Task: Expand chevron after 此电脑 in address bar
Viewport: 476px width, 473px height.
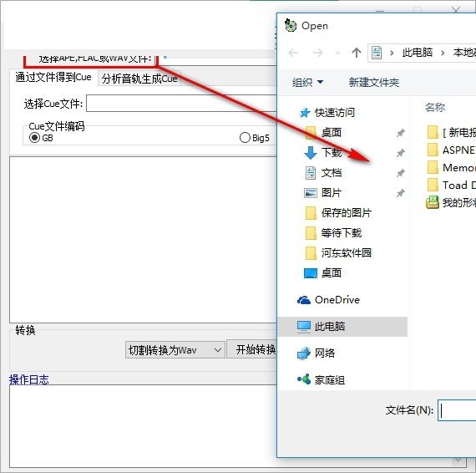Action: pyautogui.click(x=443, y=53)
